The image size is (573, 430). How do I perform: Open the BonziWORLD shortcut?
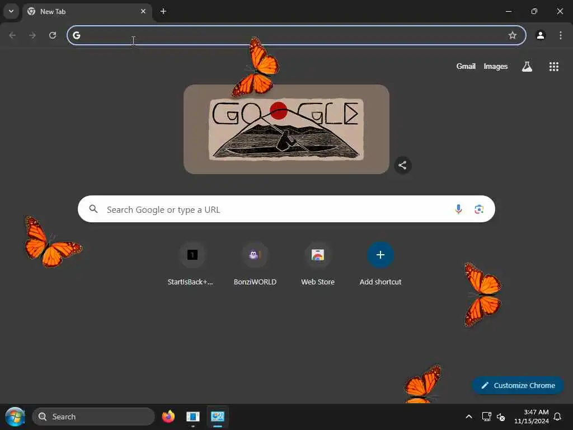pos(255,263)
